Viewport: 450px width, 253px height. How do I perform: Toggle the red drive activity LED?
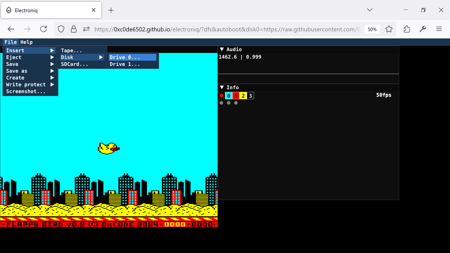(221, 95)
